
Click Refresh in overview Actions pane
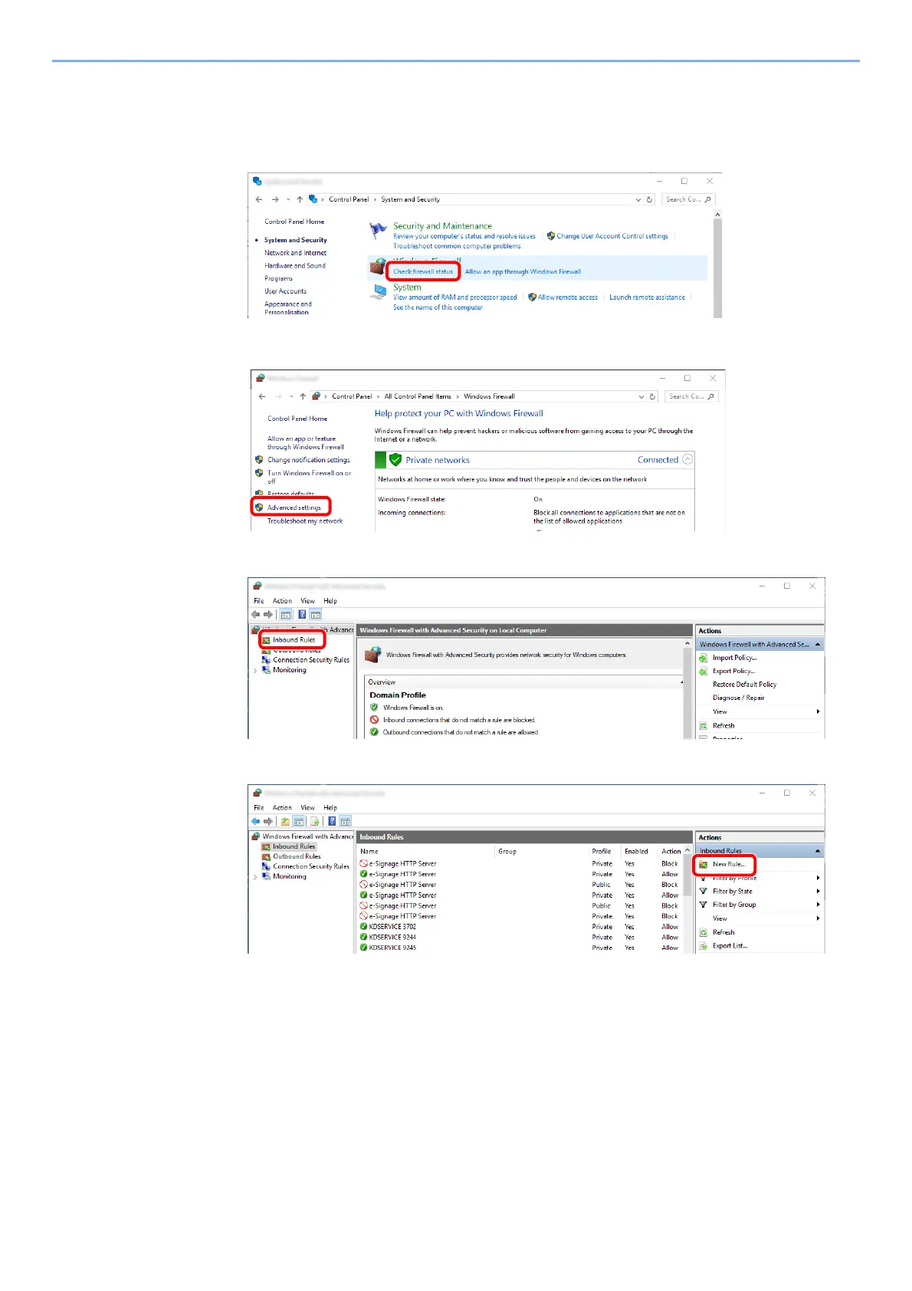[723, 725]
